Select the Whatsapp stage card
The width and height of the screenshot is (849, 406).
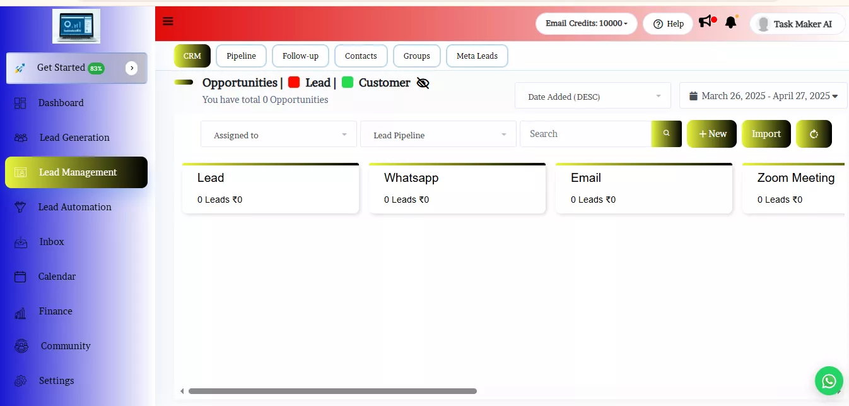coord(457,188)
